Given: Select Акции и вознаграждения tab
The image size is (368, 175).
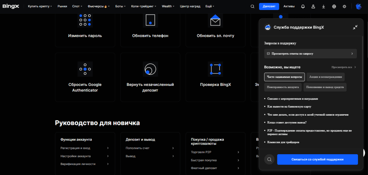Looking at the screenshot, I should tap(326, 77).
